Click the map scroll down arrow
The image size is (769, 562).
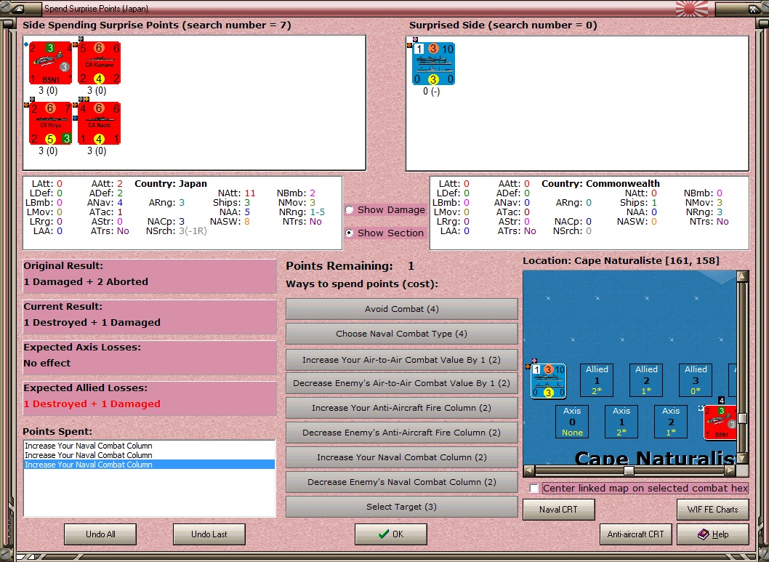(x=742, y=459)
